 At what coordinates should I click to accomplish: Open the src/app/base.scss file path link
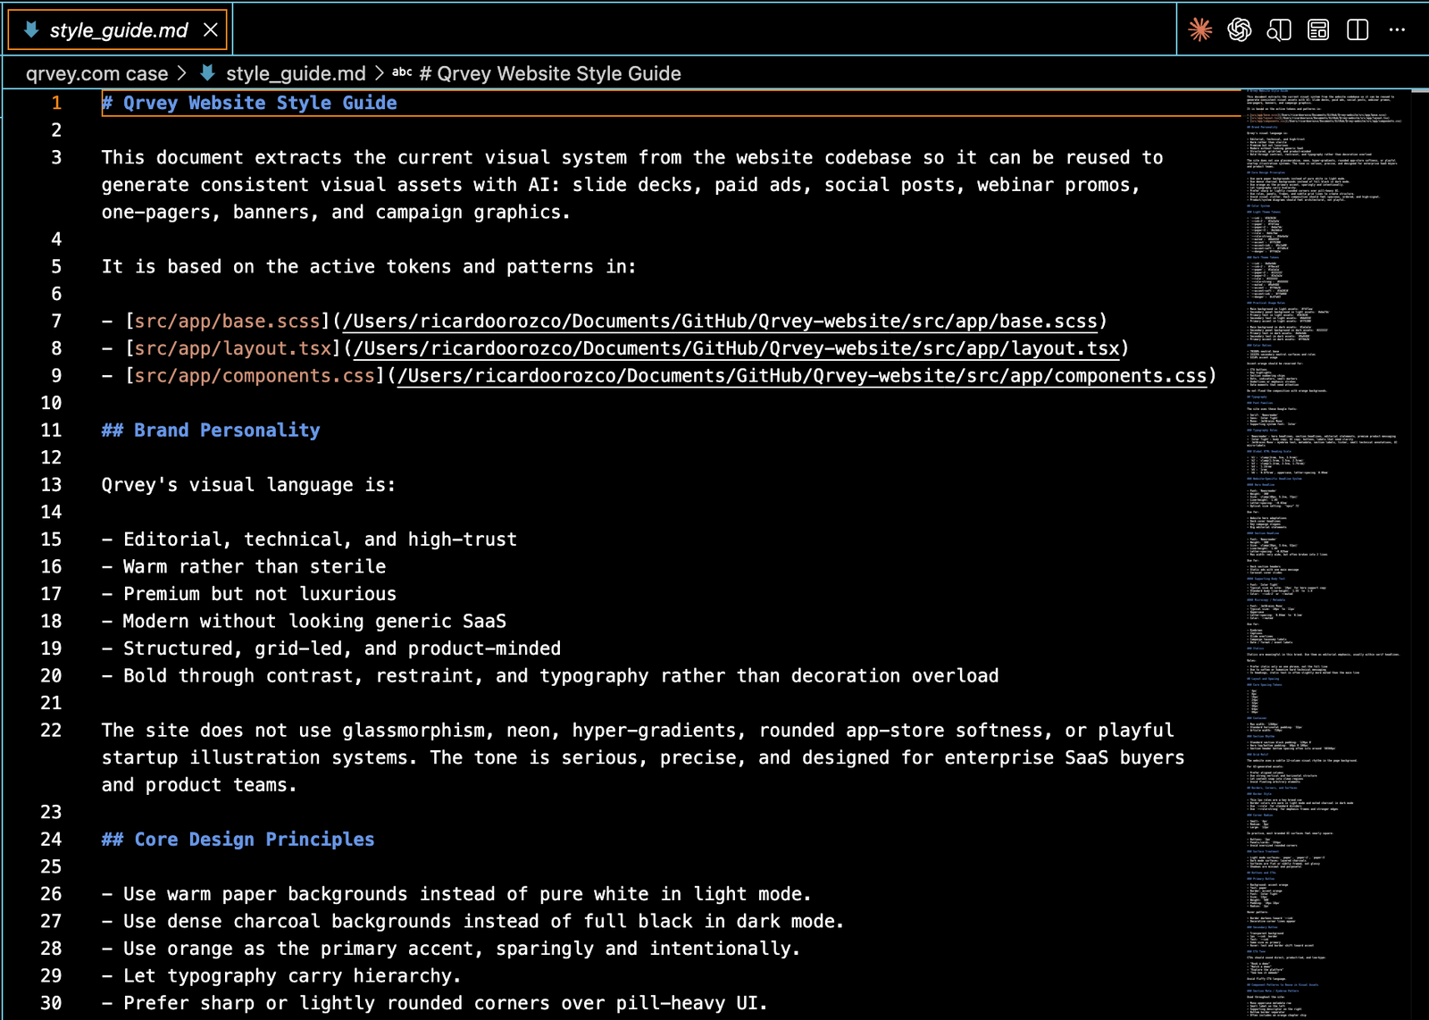(720, 322)
